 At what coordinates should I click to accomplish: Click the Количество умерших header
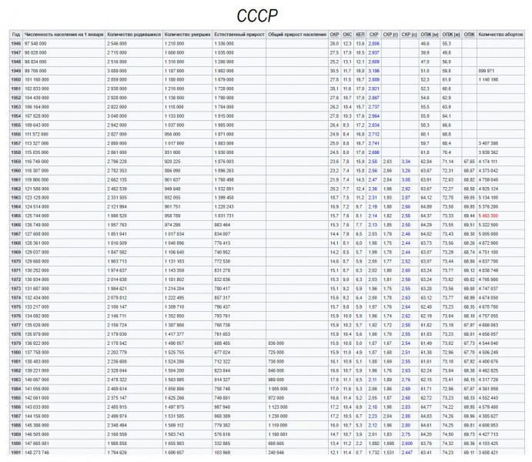187,35
